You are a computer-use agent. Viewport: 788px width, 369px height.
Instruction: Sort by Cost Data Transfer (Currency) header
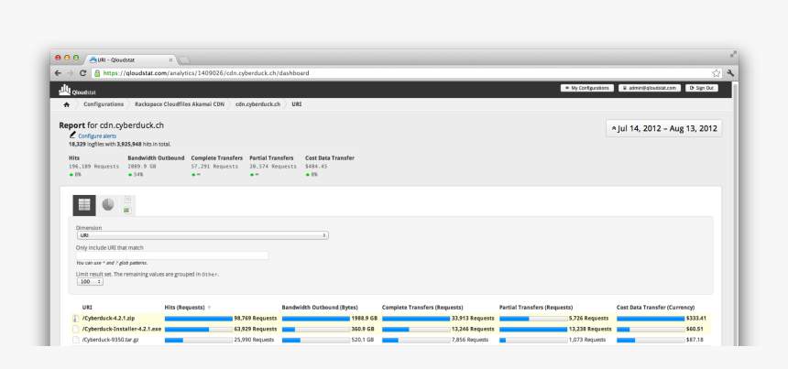point(656,308)
